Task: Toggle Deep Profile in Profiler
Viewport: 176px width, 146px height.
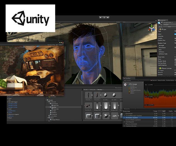Action: click(x=161, y=80)
